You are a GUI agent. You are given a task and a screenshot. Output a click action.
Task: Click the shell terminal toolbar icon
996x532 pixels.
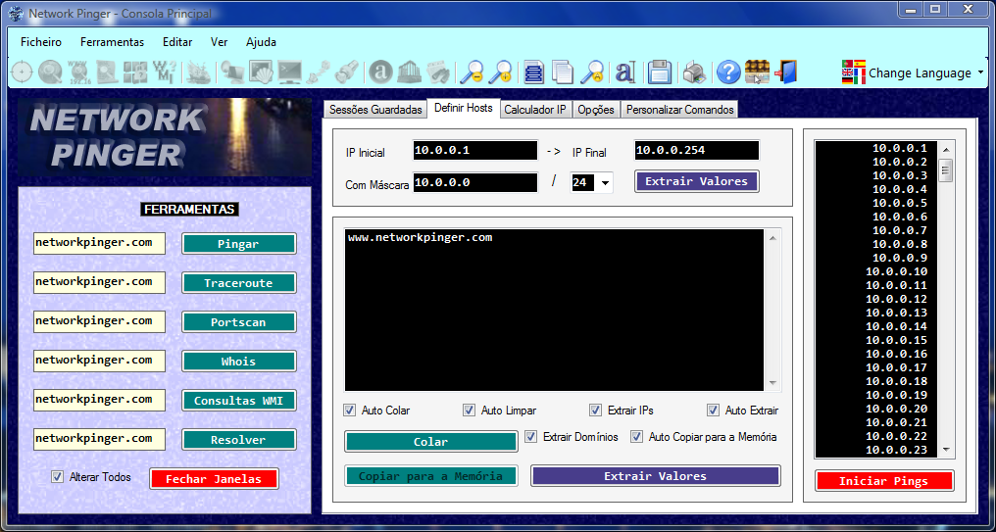click(261, 72)
